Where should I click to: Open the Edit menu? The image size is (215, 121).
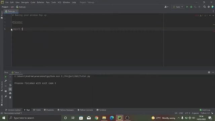(x=12, y=2)
